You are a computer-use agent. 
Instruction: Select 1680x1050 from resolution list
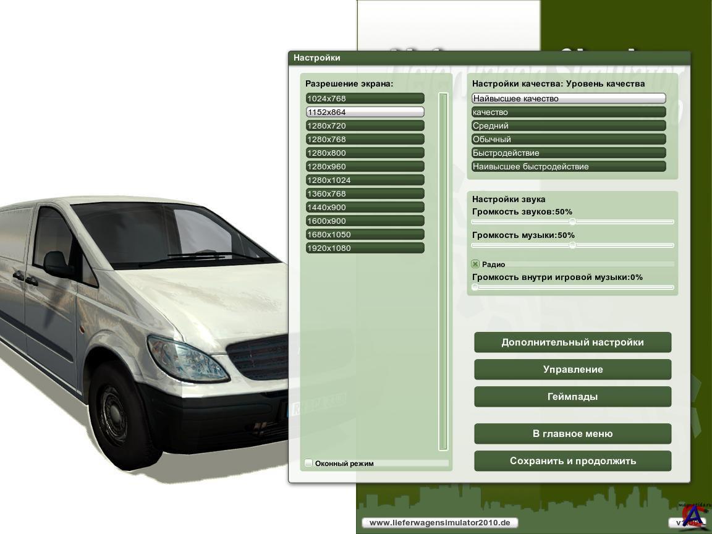pos(365,235)
